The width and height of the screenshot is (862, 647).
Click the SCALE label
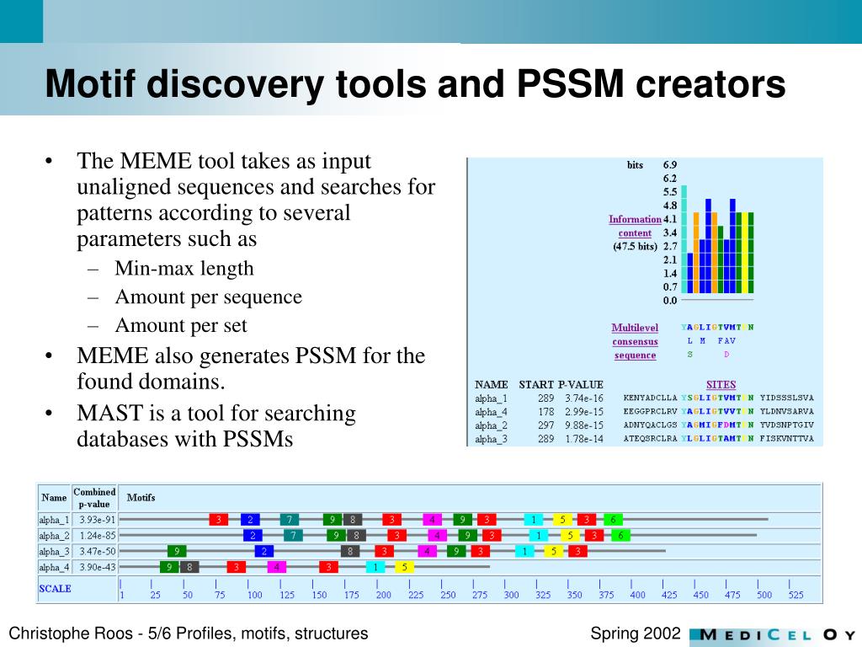55,589
